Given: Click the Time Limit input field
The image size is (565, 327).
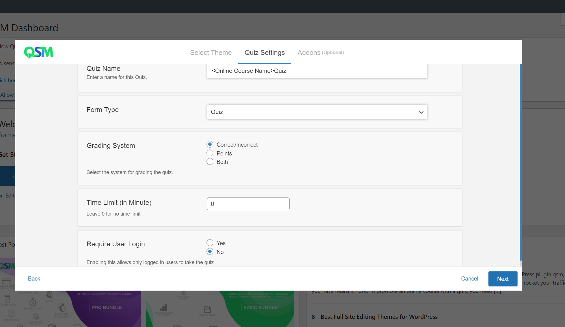Looking at the screenshot, I should click(248, 204).
